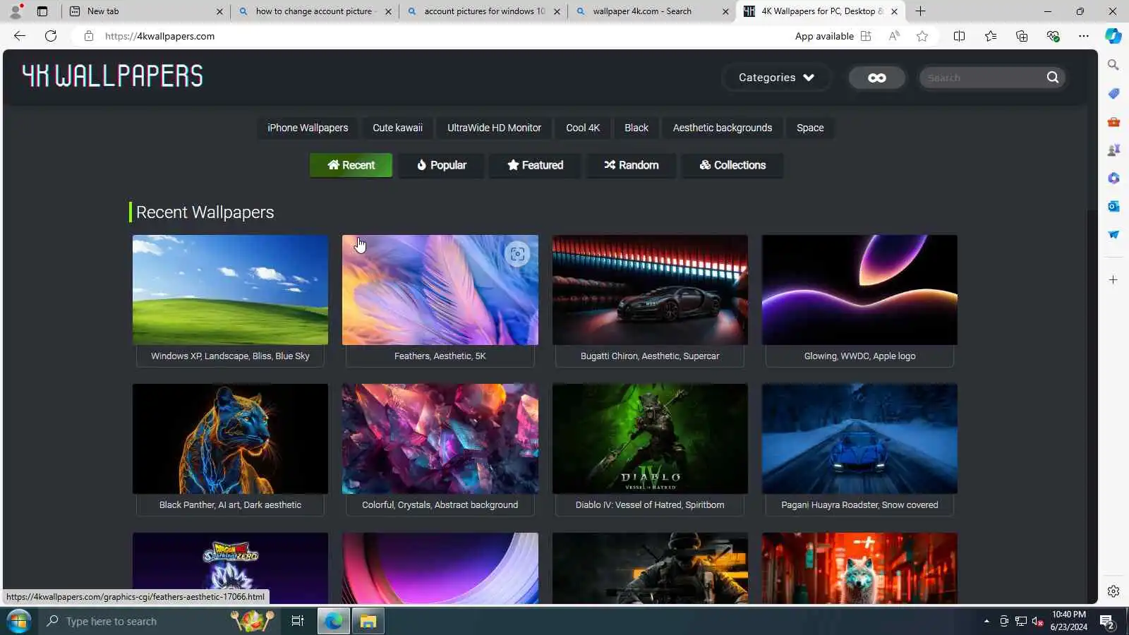1129x635 pixels.
Task: Switch to the 'wallpaper 4k.com - Search' tab
Action: [653, 11]
